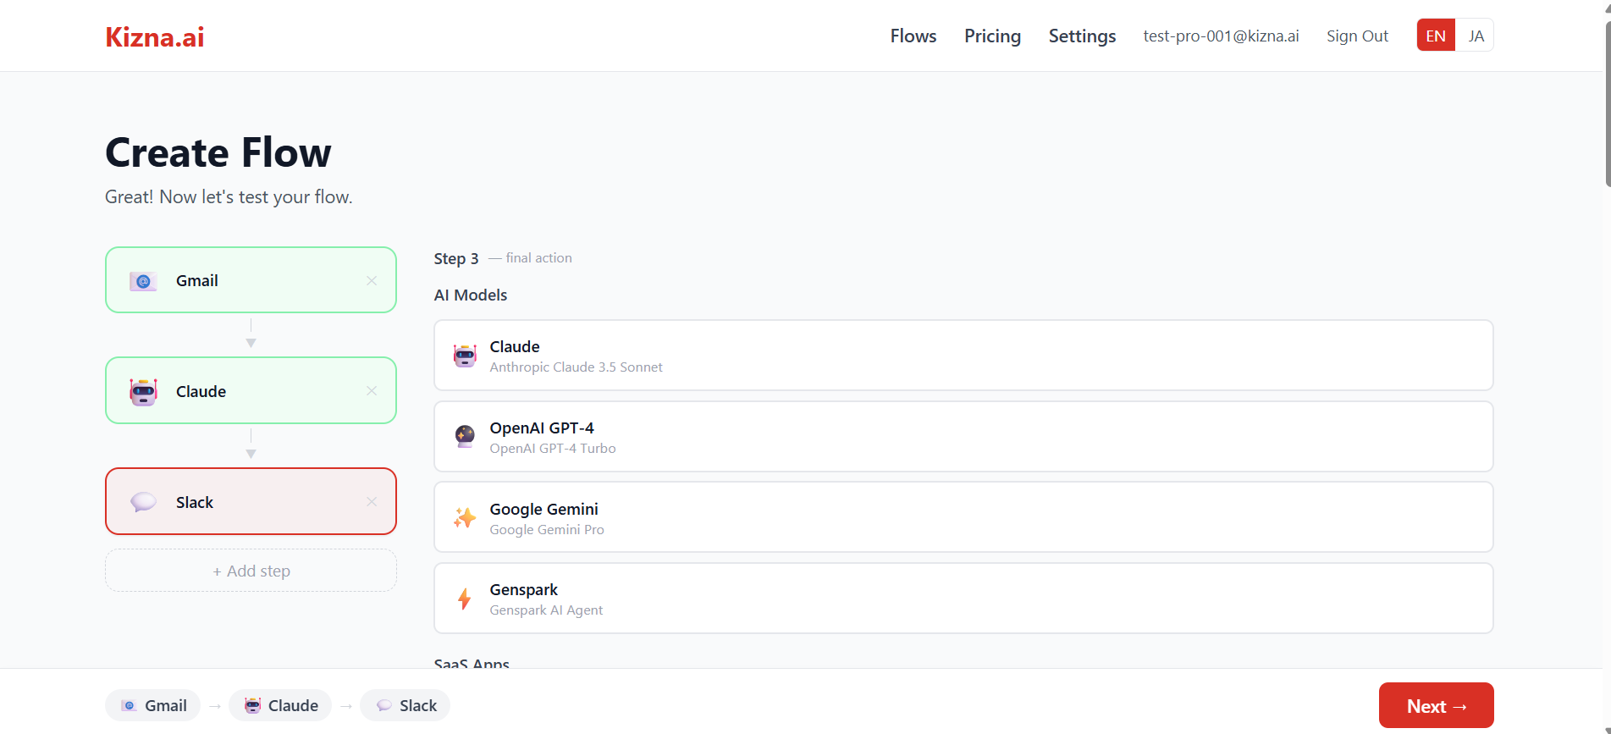This screenshot has height=734, width=1611.
Task: Switch language to JA
Action: tap(1476, 36)
